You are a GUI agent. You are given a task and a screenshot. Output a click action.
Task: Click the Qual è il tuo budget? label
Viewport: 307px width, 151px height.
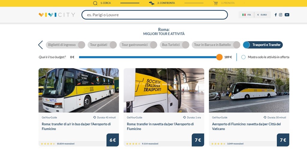click(52, 57)
